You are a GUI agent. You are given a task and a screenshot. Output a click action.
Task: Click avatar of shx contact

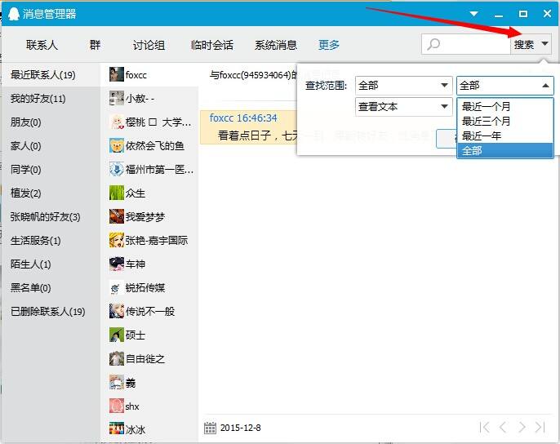pyautogui.click(x=117, y=406)
